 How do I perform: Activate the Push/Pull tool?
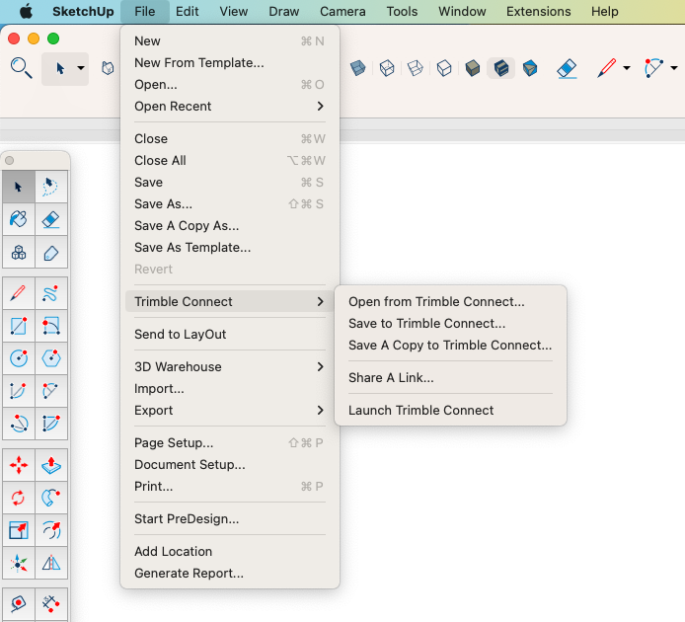tap(51, 465)
